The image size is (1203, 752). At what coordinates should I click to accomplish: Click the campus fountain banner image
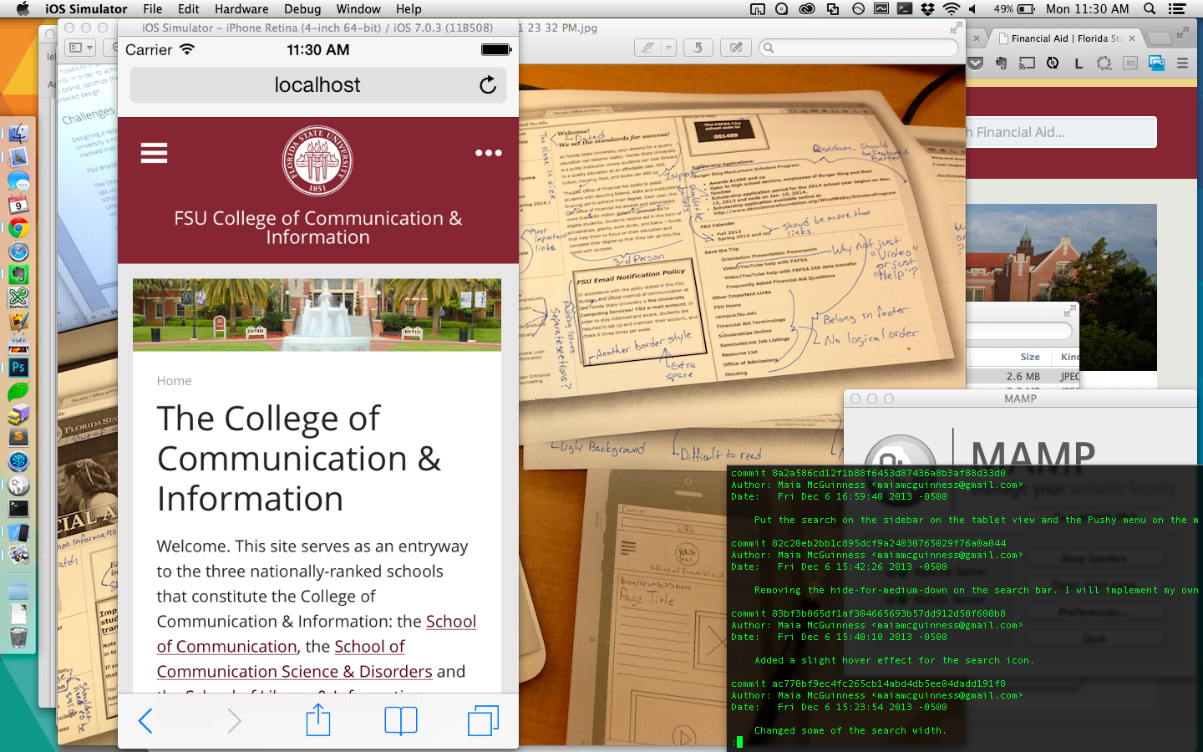[317, 315]
